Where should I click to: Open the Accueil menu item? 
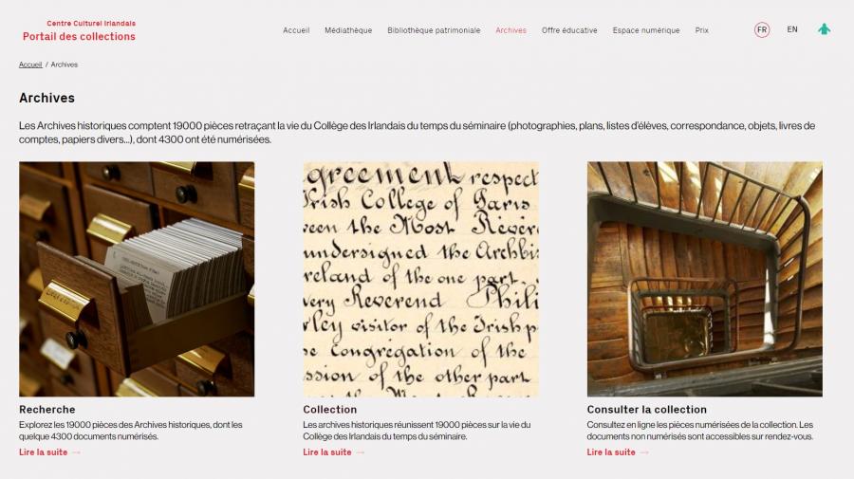click(x=296, y=30)
